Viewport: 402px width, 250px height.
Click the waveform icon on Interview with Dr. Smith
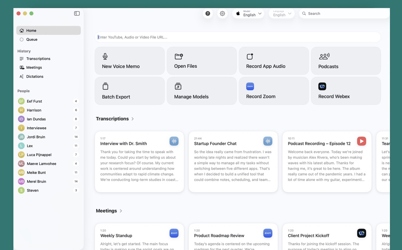[x=174, y=141]
